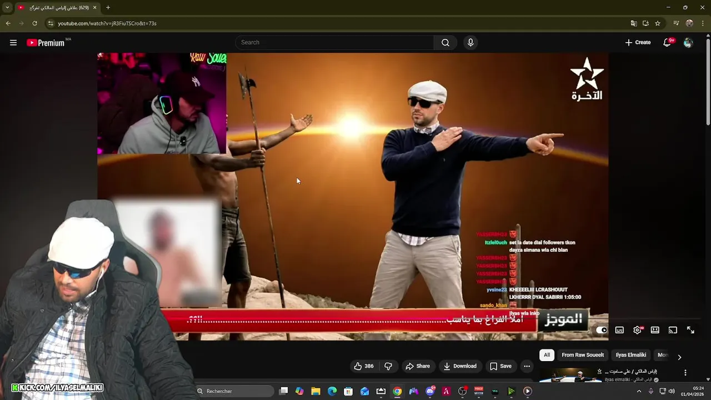Switch player to theater mode
The image size is (711, 400).
tap(655, 330)
